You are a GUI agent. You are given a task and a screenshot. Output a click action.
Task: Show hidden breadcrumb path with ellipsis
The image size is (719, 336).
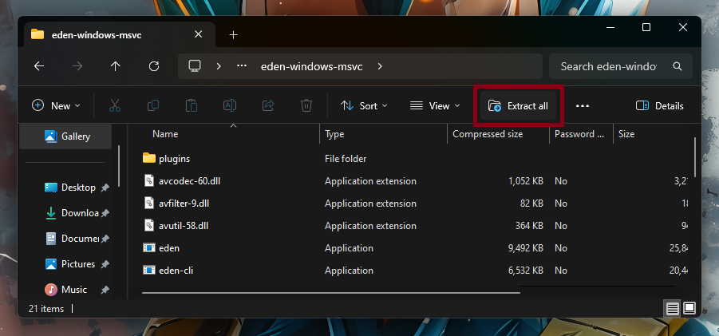[x=242, y=66]
